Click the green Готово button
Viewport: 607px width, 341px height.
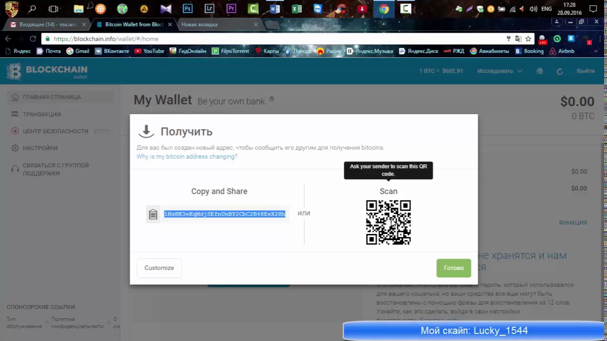pos(454,268)
